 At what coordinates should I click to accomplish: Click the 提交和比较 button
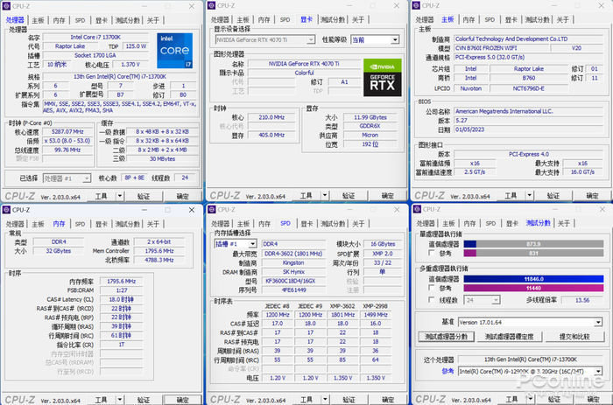point(574,336)
